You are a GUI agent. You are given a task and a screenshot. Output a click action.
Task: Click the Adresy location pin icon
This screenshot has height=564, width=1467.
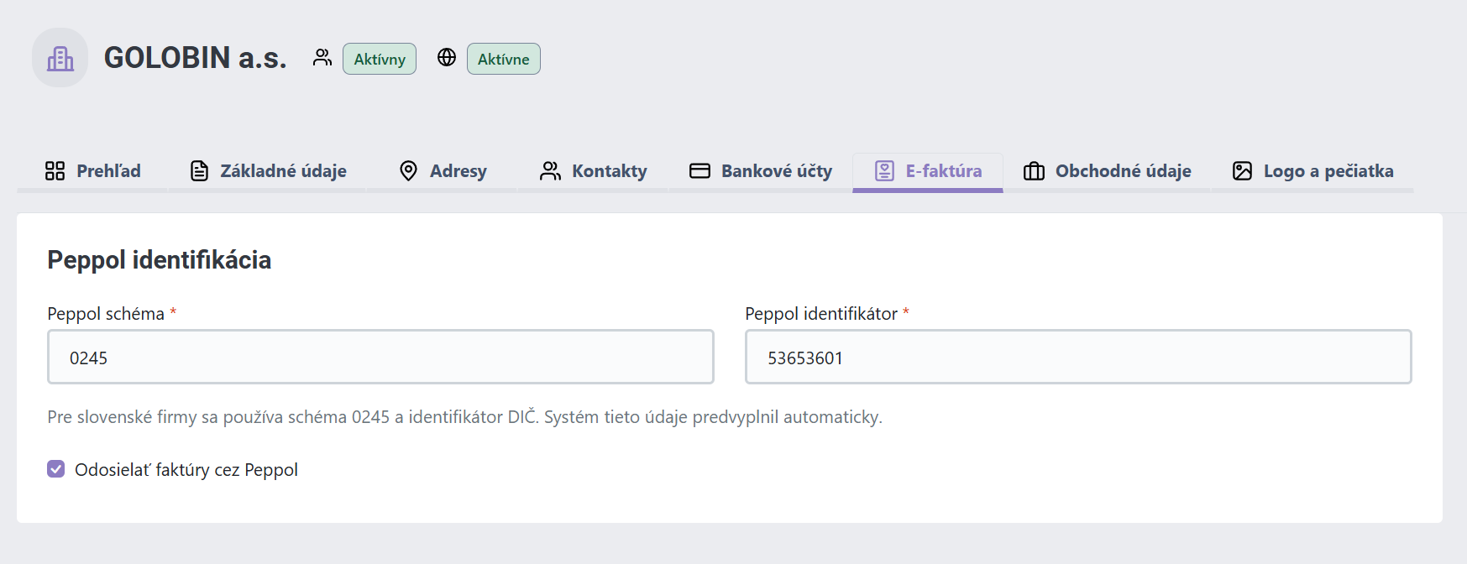coord(408,171)
